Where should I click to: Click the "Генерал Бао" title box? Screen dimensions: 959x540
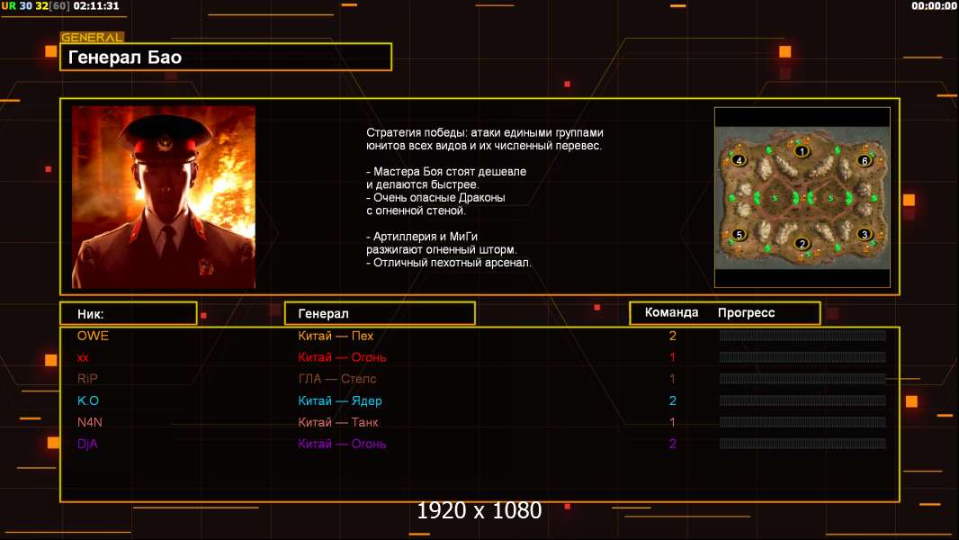point(226,57)
